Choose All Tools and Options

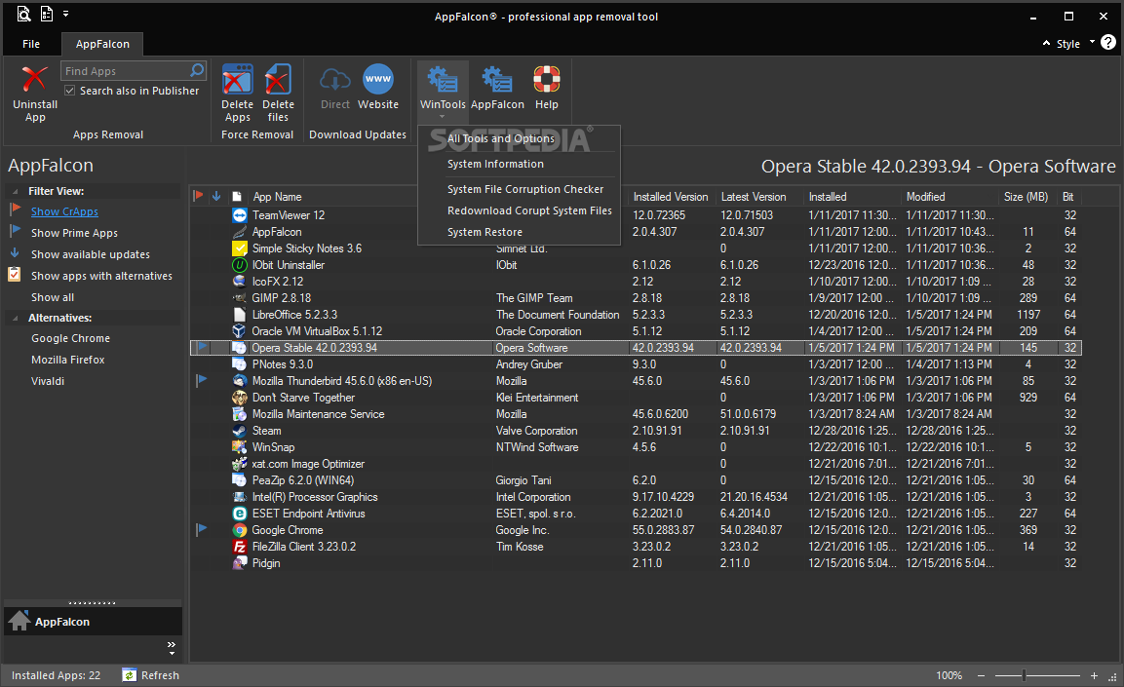click(501, 138)
